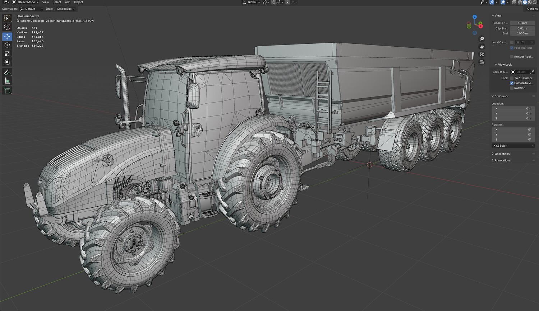Open the pivot point dropdown

point(266,2)
